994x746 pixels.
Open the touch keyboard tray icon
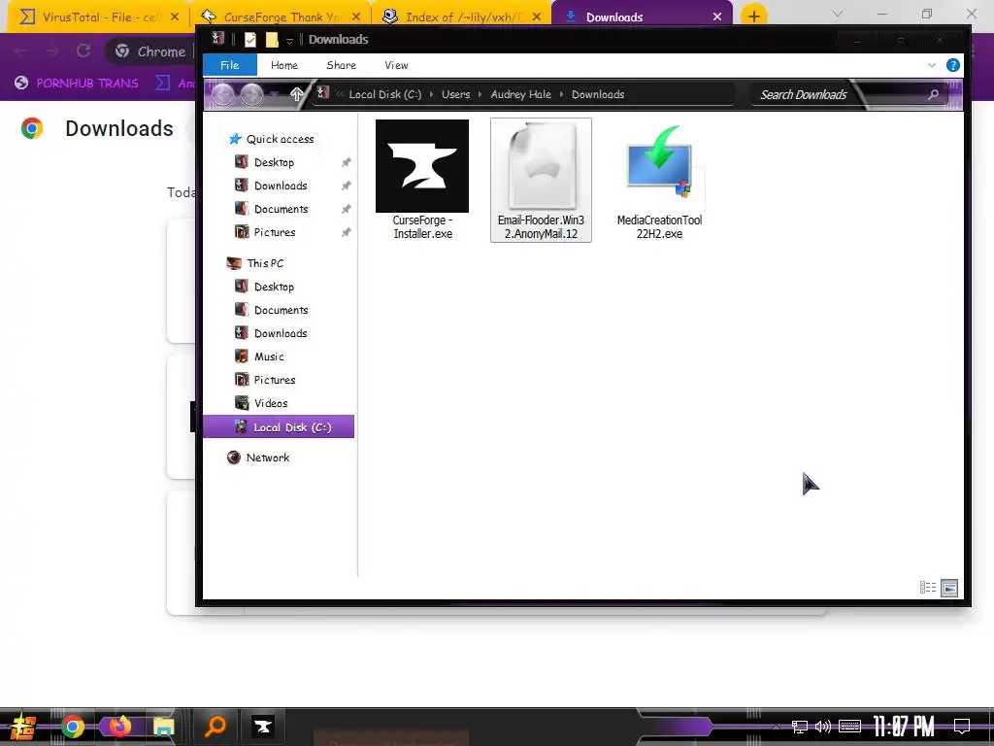tap(849, 727)
